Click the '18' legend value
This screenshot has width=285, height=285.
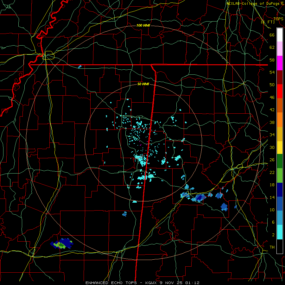click(x=272, y=185)
